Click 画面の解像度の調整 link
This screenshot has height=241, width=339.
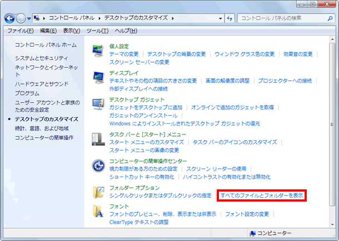click(x=227, y=81)
